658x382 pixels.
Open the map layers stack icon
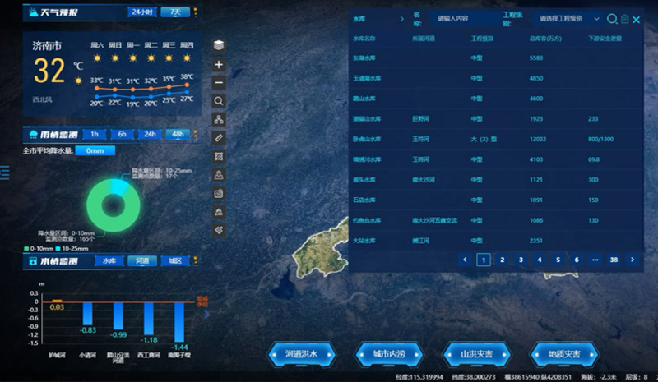point(219,45)
